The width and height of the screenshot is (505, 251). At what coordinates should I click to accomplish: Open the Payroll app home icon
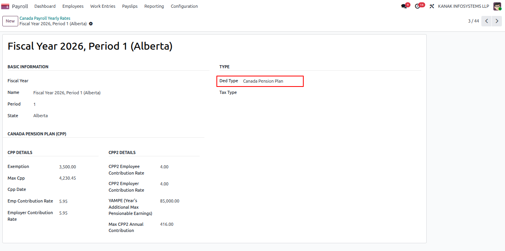pyautogui.click(x=5, y=6)
